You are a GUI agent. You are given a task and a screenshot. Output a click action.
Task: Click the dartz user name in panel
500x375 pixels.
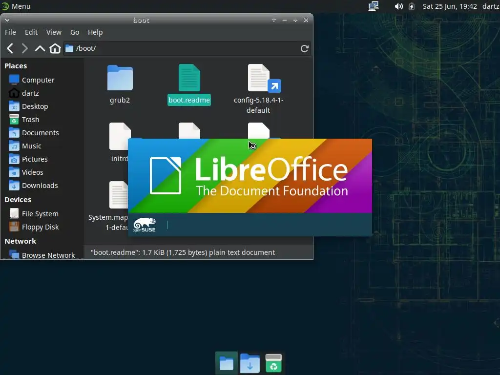coord(491,6)
